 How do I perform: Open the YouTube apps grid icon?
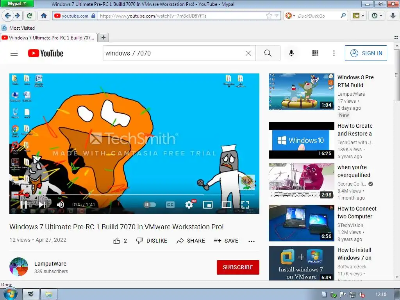(315, 53)
